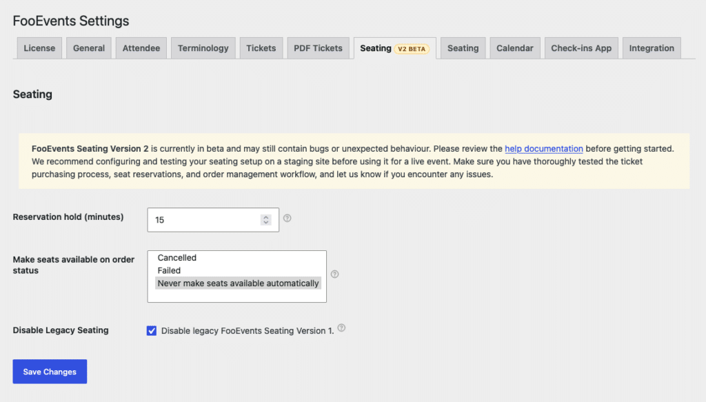Open the Check-ins App tab

[581, 48]
